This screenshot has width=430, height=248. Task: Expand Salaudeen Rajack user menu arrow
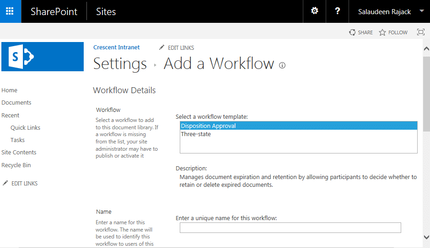422,11
